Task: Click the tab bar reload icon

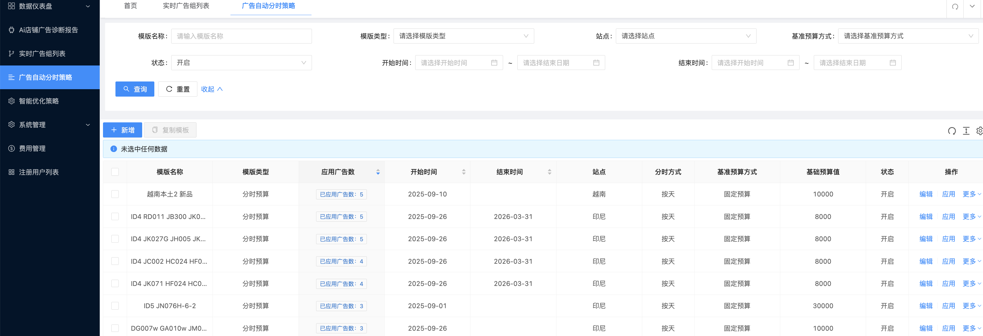Action: tap(955, 7)
